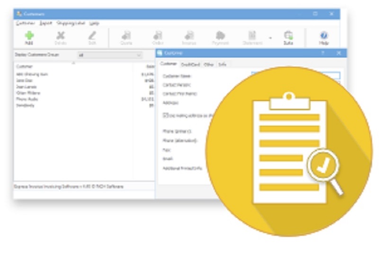Click the Customer column header in list
Viewport: 392px width, 260px height.
click(24, 67)
